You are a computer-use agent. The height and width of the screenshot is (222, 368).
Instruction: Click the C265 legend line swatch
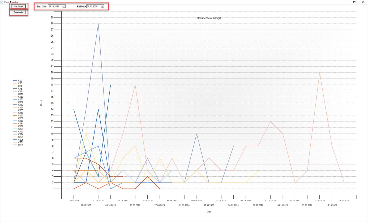point(15,145)
